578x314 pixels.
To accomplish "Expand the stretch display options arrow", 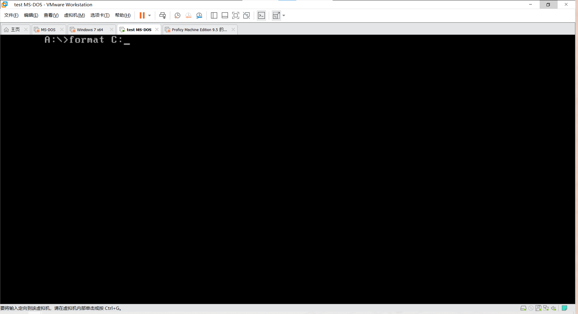I will click(x=284, y=16).
